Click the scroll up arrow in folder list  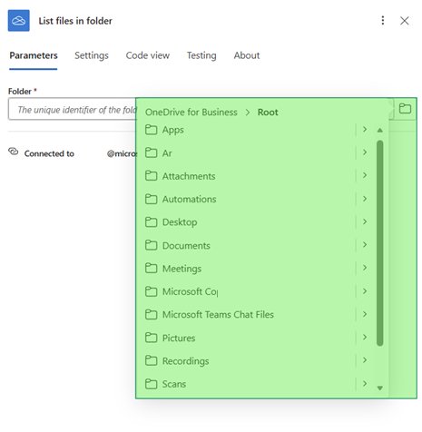click(x=380, y=130)
